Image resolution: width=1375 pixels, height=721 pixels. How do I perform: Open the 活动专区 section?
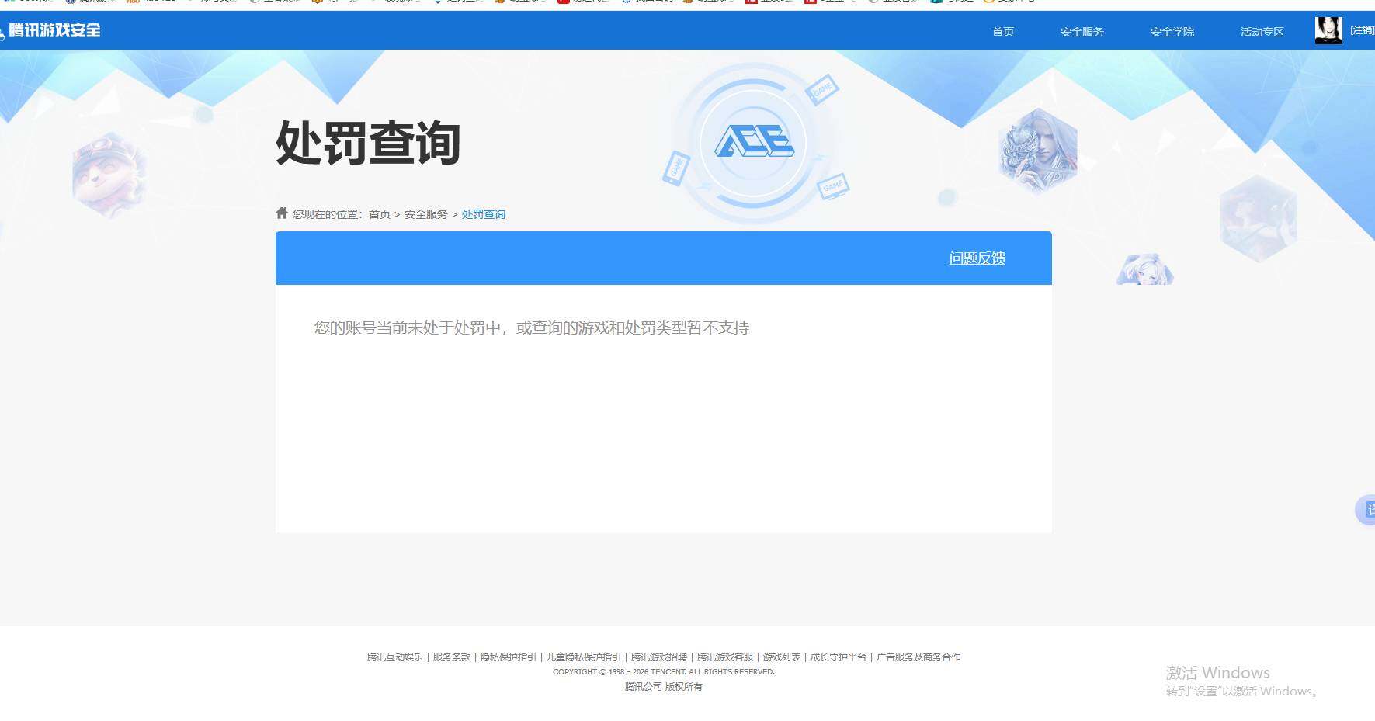1261,31
